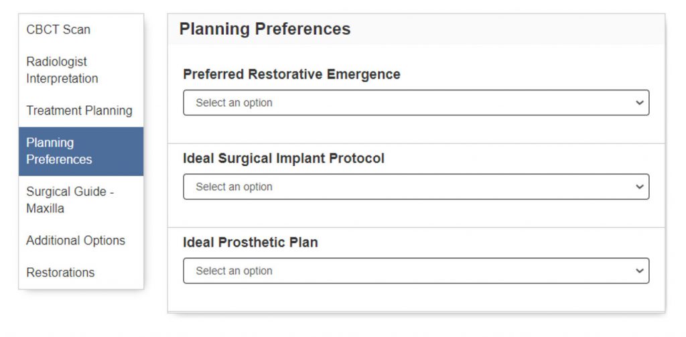Click the Planning Preferences panel heading
The width and height of the screenshot is (686, 337).
pyautogui.click(x=265, y=29)
